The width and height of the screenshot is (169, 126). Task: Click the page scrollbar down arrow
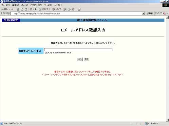(167, 120)
